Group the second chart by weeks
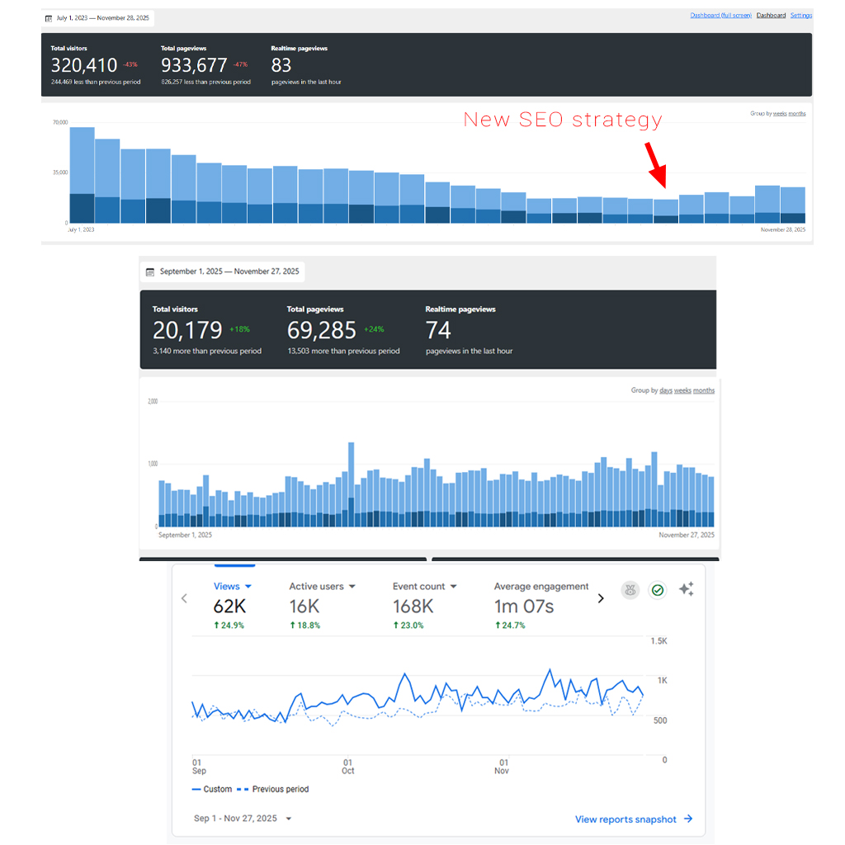This screenshot has height=845, width=845. 682,390
